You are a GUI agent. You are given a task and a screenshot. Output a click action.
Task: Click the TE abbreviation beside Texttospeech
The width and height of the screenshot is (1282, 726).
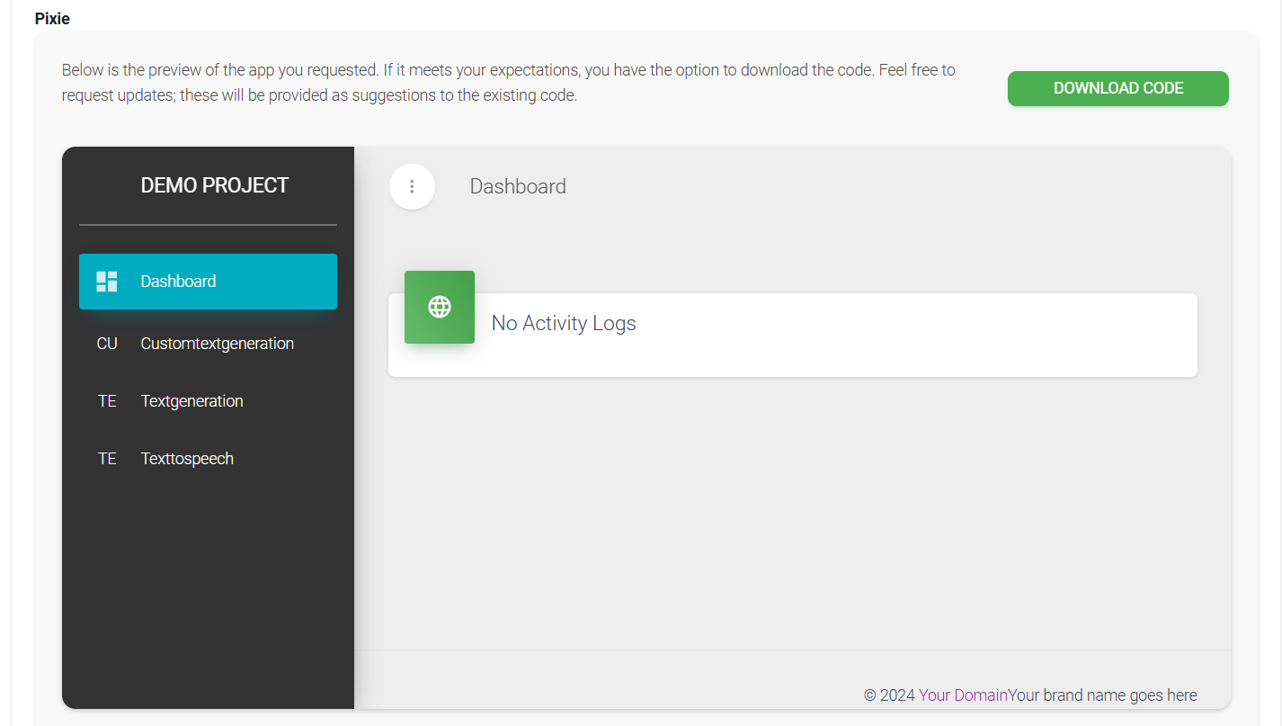pos(107,459)
